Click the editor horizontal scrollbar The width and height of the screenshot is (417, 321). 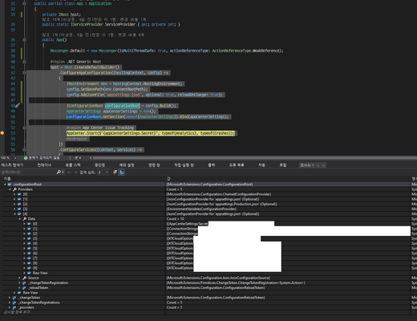(254, 158)
